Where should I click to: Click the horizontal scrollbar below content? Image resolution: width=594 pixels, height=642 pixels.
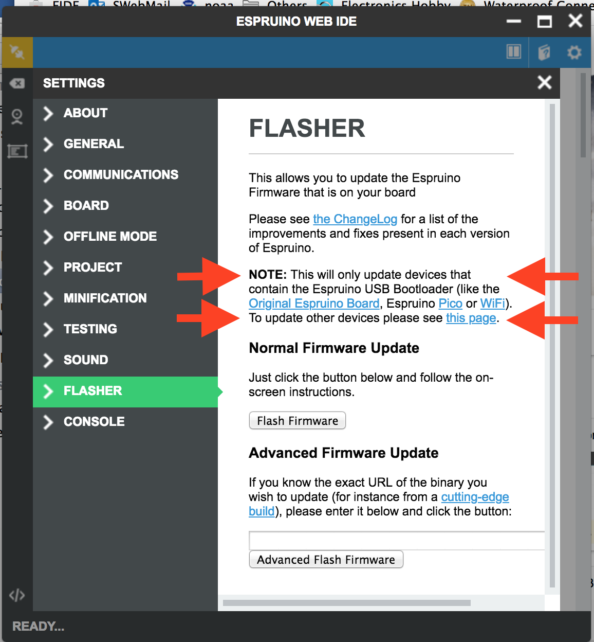[347, 603]
